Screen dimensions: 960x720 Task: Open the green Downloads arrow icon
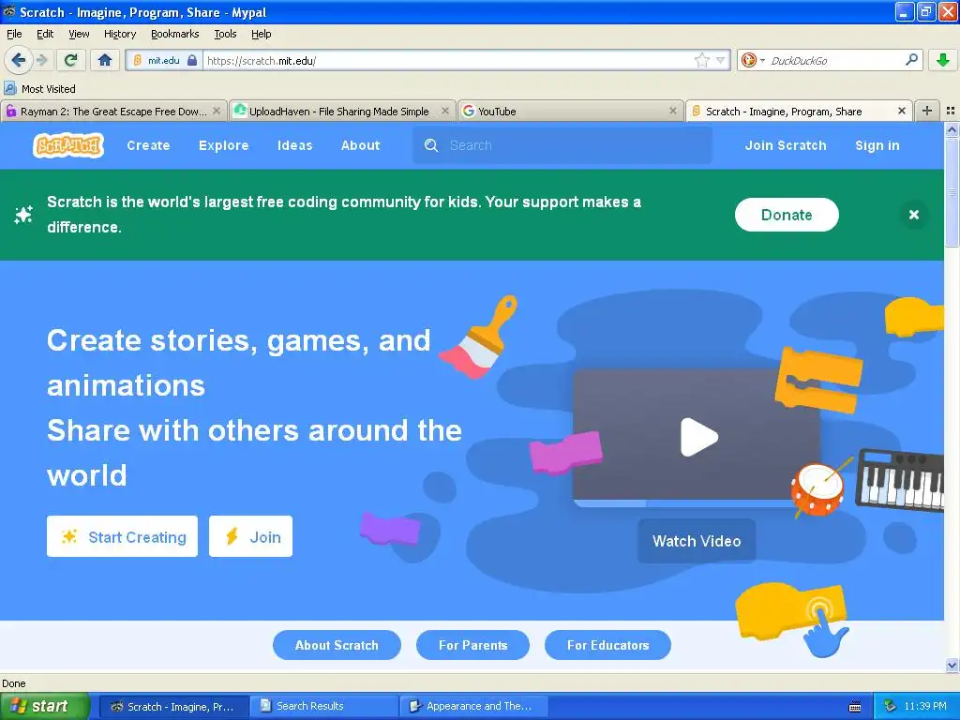(x=943, y=60)
